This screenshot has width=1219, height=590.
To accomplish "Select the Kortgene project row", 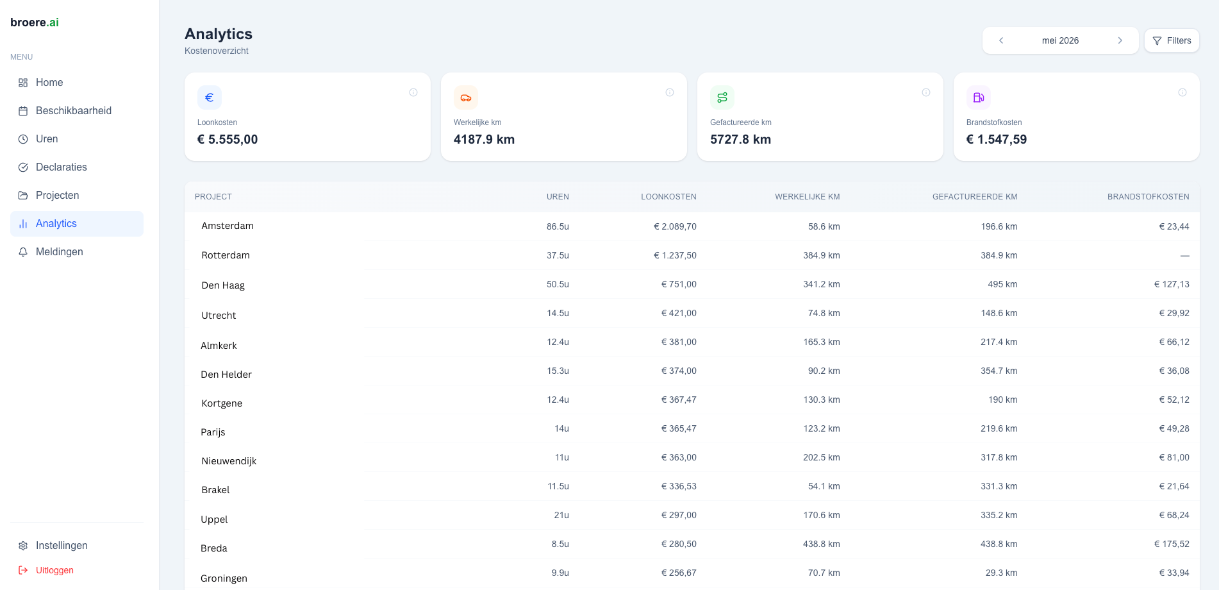I will click(x=692, y=400).
